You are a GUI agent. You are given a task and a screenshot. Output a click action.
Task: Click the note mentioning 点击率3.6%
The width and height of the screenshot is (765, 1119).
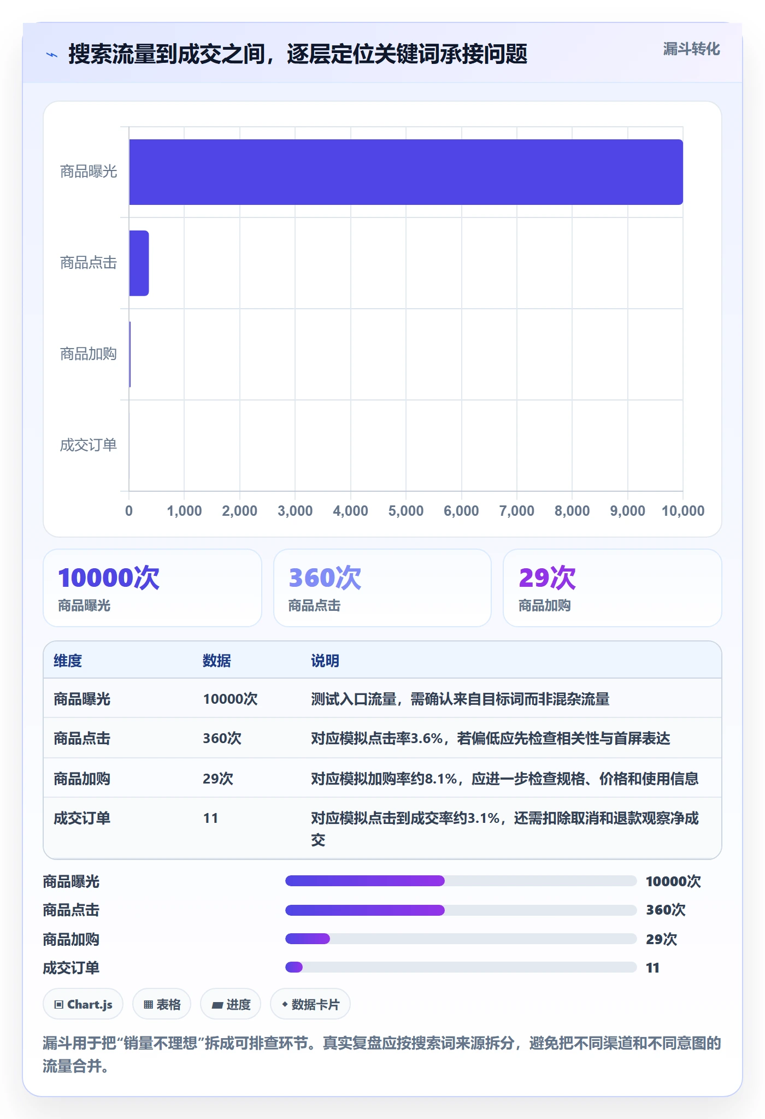[x=490, y=738]
